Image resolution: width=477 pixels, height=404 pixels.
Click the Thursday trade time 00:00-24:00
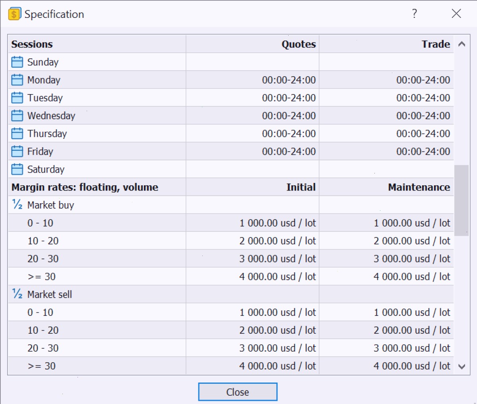(x=423, y=133)
